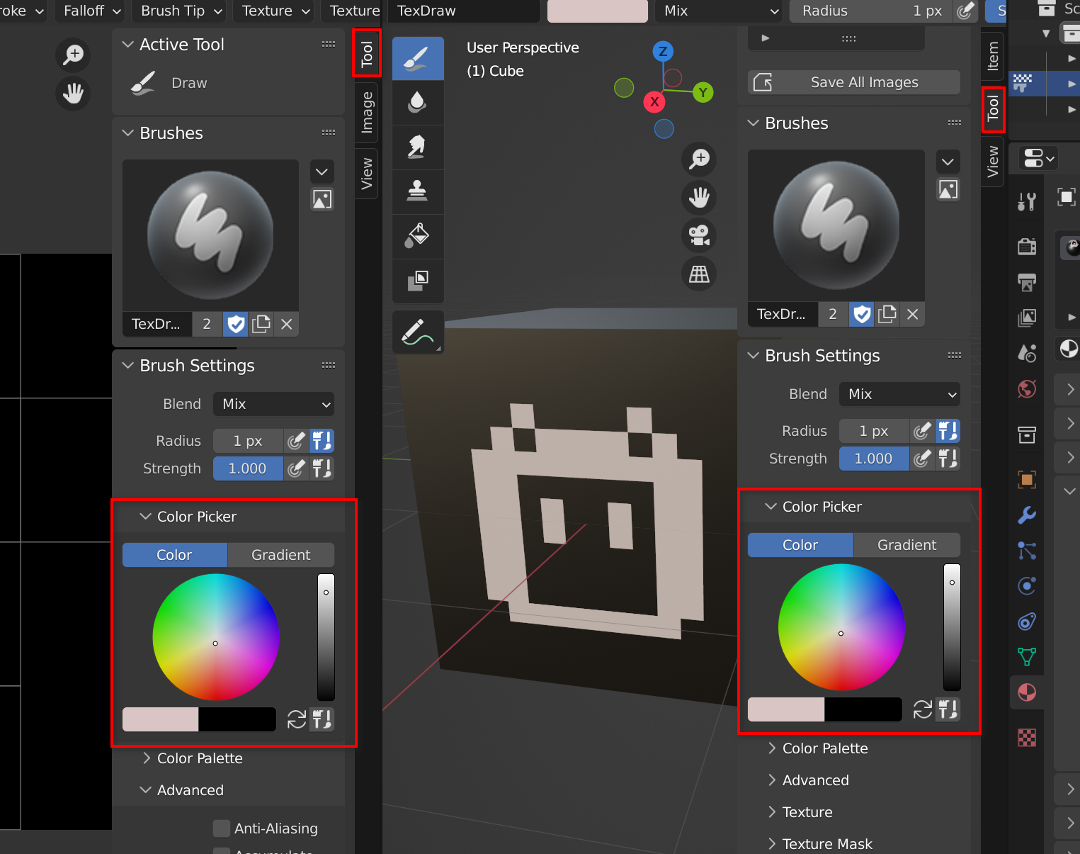Unlink brush with X in viewport Brushes panel
Image resolution: width=1080 pixels, height=854 pixels.
[913, 314]
